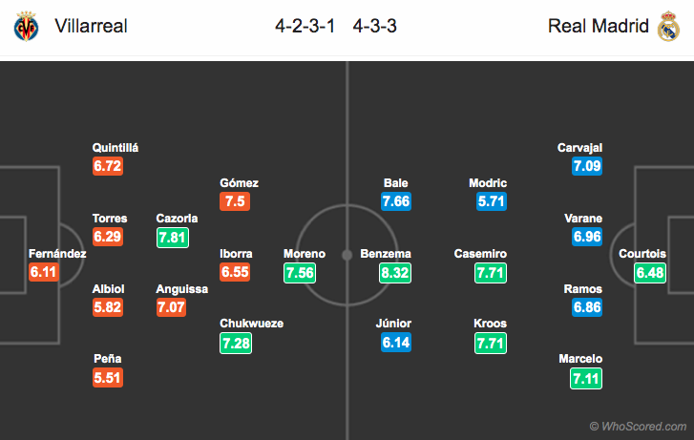This screenshot has width=694, height=440.
Task: Select Modric's 5.71 rating badge
Action: click(x=492, y=201)
